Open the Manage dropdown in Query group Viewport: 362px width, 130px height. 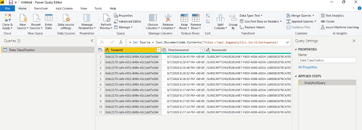click(x=123, y=27)
